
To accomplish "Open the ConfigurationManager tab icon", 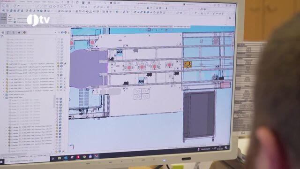I will pos(14,32).
